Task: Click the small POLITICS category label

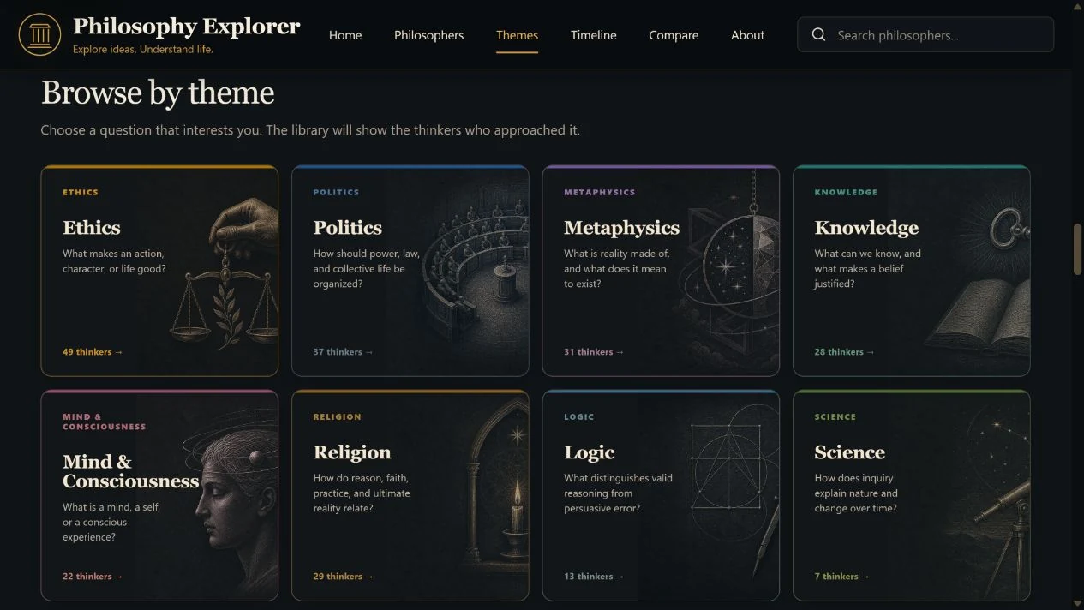Action: [x=336, y=193]
